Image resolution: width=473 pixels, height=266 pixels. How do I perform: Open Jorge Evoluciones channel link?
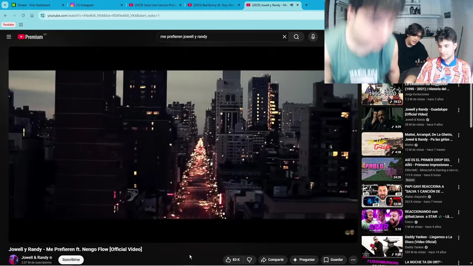(x=417, y=94)
